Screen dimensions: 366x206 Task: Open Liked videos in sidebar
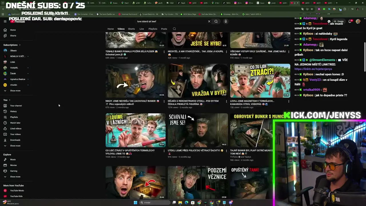[x=16, y=128]
